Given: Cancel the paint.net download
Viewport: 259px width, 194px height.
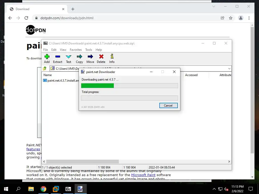Looking at the screenshot, I should [x=168, y=106].
